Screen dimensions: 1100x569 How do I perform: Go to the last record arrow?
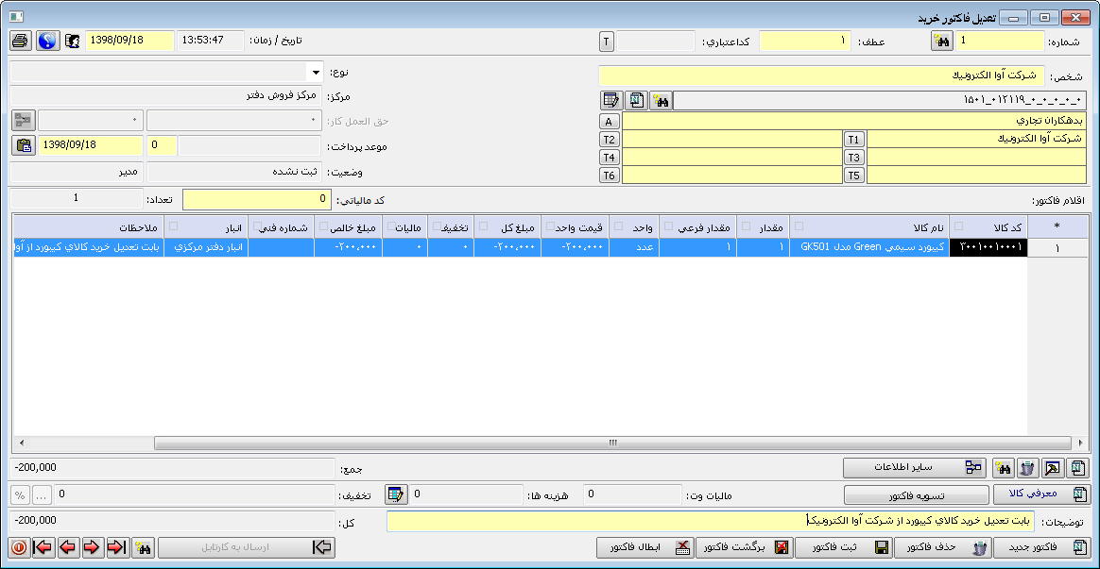click(x=43, y=547)
